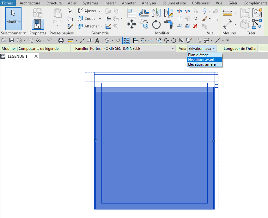Open the Fichier menu
The image size is (268, 218).
(8, 3)
